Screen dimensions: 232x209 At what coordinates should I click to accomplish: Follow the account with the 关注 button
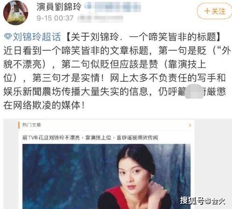coord(214,11)
